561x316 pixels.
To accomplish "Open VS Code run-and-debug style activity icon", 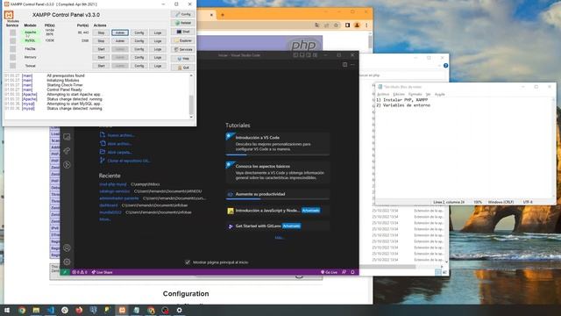I will pos(67,165).
